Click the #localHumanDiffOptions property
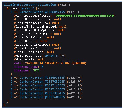 click(x=34, y=30)
